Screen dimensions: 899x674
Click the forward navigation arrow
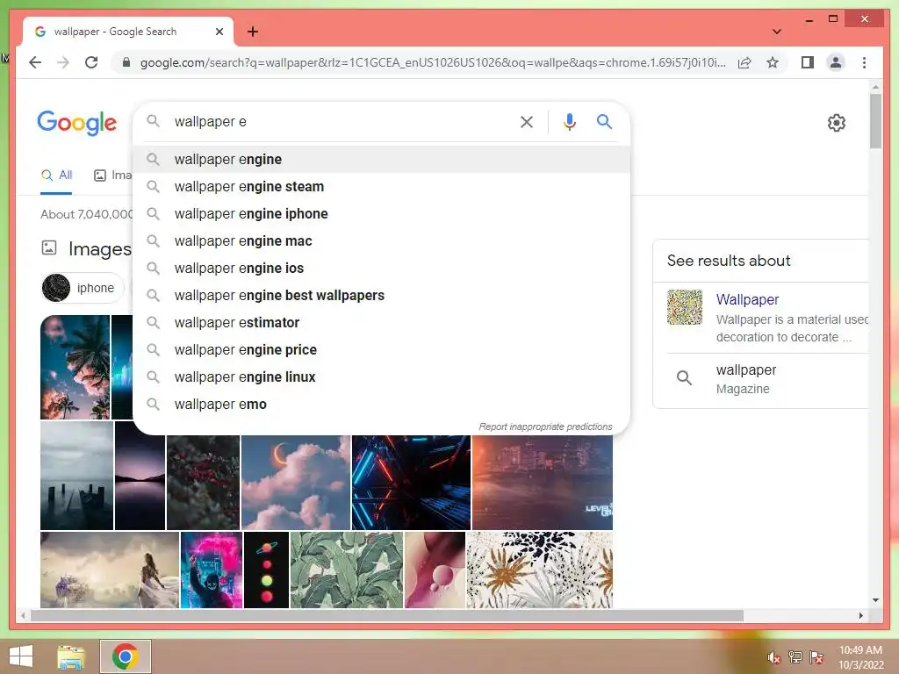tap(63, 62)
